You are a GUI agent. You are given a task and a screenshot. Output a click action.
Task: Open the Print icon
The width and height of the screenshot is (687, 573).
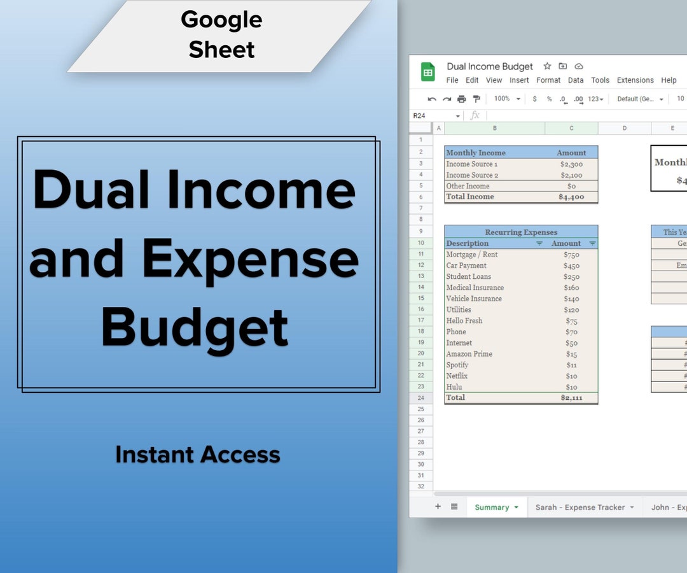pyautogui.click(x=461, y=99)
